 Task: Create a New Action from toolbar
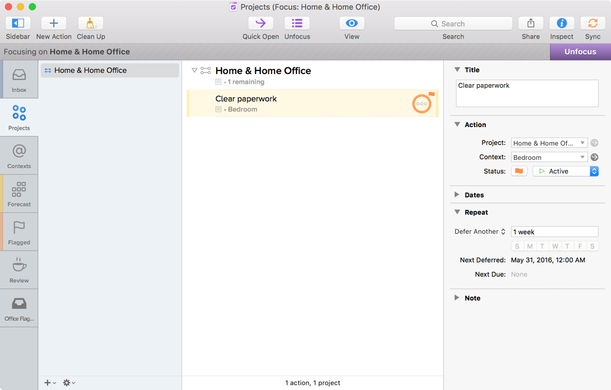[54, 23]
